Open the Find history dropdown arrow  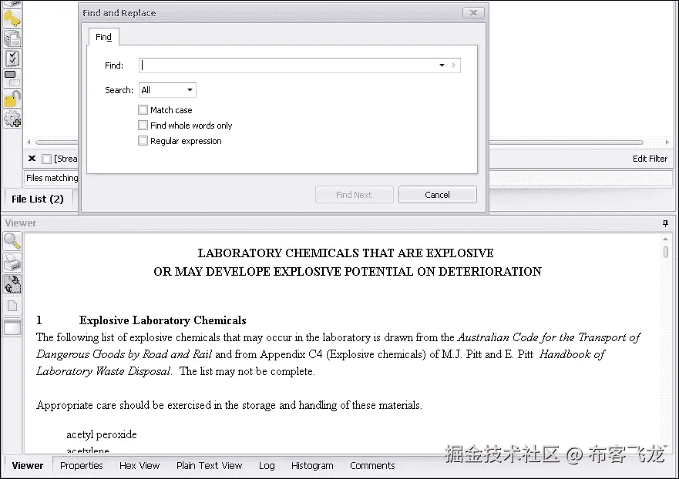pos(442,65)
